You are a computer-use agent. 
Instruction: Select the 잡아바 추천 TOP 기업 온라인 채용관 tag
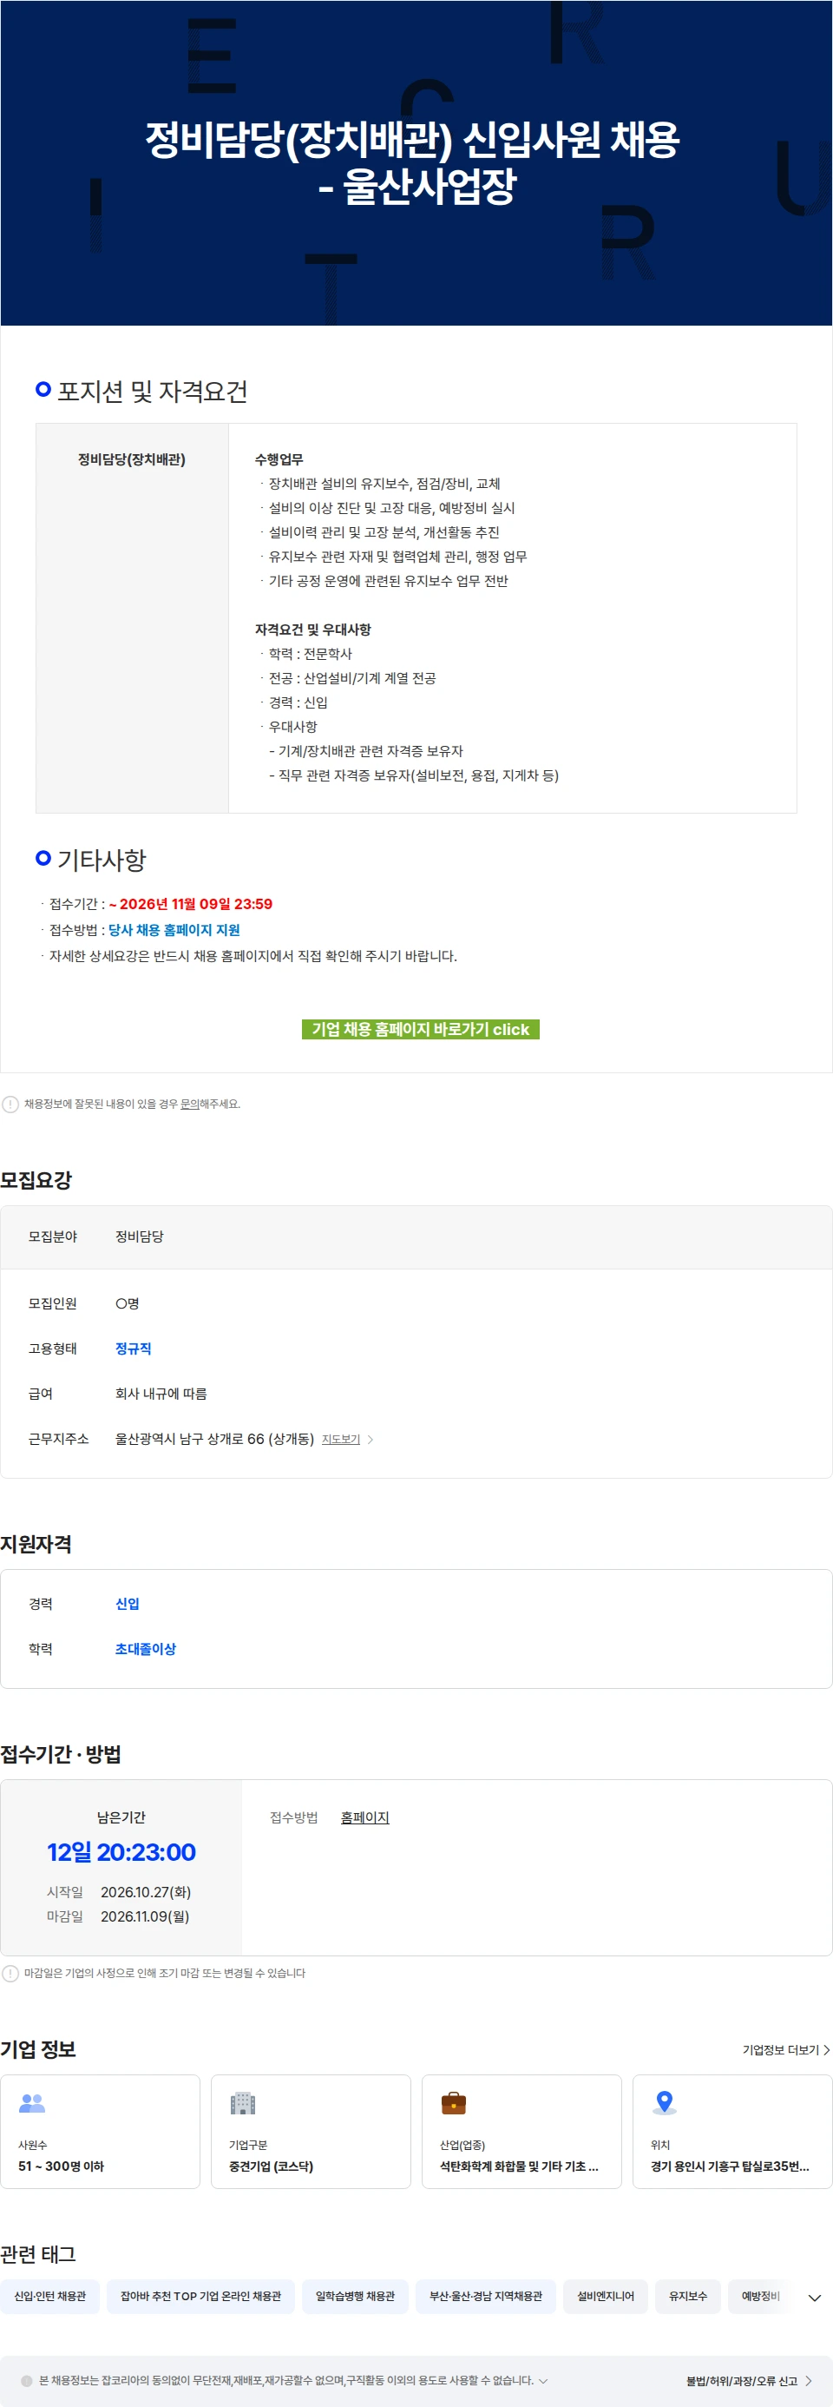point(200,2296)
